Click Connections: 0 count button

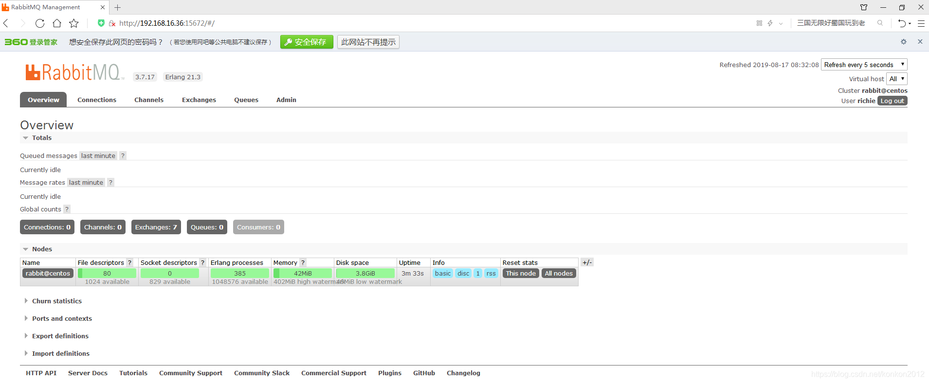pyautogui.click(x=47, y=227)
